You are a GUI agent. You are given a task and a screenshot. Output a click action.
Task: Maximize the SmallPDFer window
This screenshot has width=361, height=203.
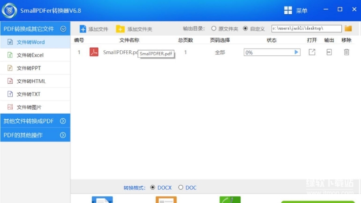tap(340, 9)
